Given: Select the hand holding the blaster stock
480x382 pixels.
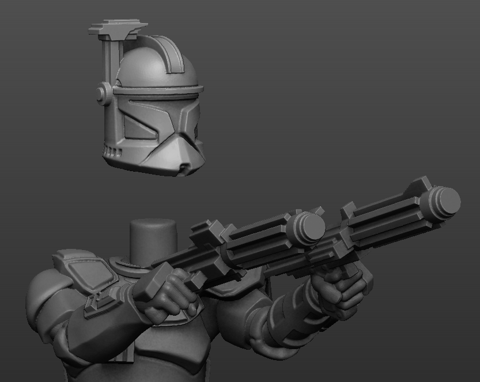Looking at the screenshot, I should pyautogui.click(x=167, y=294).
